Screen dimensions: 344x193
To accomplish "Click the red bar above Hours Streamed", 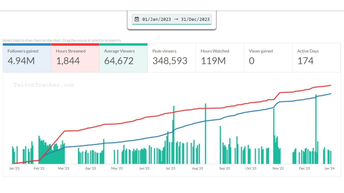I will (75, 44).
